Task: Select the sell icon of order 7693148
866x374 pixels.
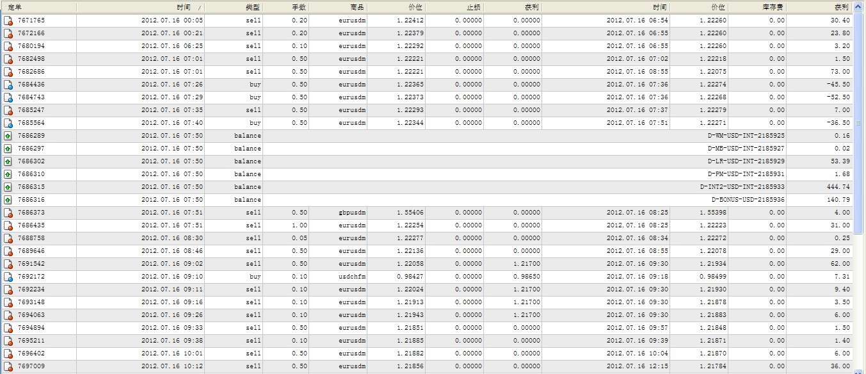Action: (8, 302)
